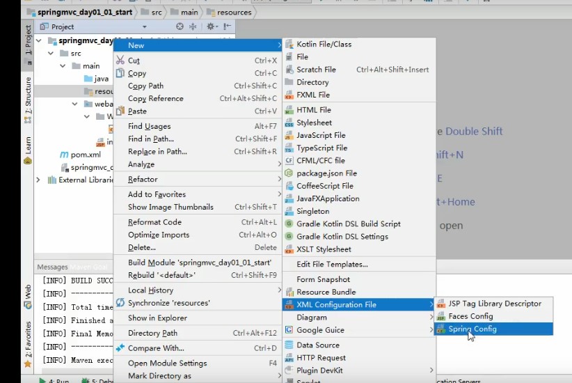
Task: Click the FXML File icon
Action: click(289, 95)
